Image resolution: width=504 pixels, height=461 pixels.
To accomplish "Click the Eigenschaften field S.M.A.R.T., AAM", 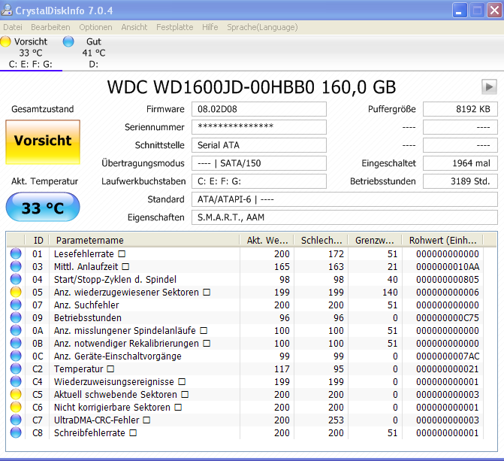I will (345, 217).
